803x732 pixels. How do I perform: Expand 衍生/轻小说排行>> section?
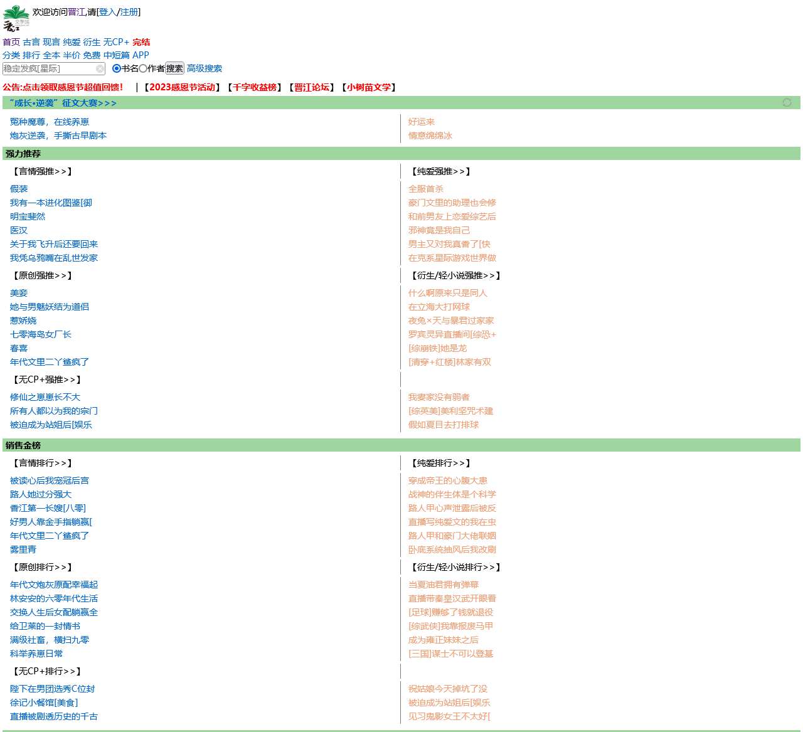pyautogui.click(x=456, y=567)
